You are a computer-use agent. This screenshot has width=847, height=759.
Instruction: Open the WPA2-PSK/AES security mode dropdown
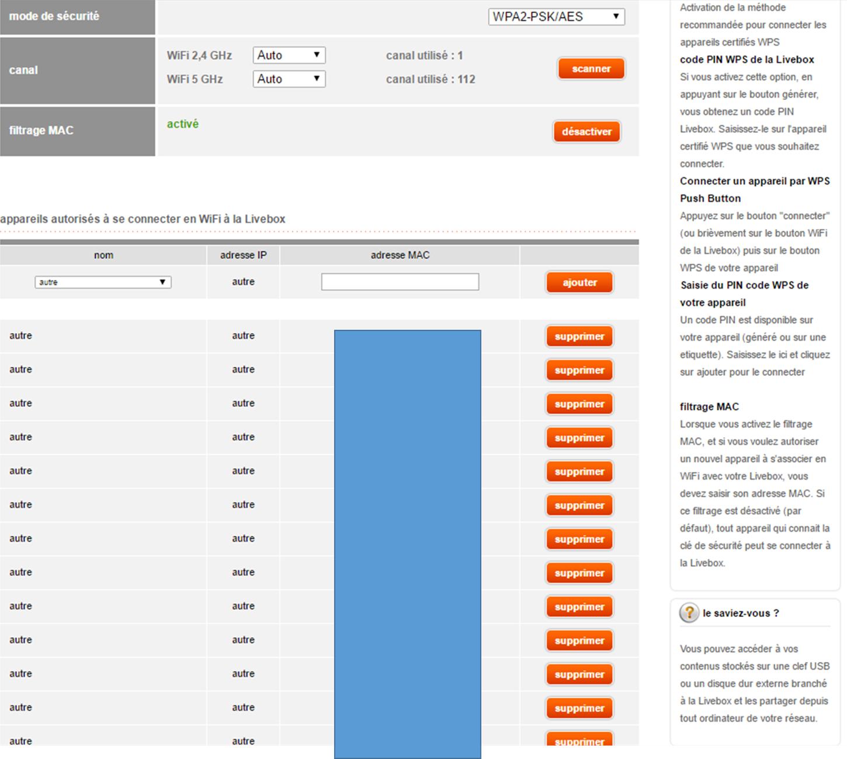point(556,16)
